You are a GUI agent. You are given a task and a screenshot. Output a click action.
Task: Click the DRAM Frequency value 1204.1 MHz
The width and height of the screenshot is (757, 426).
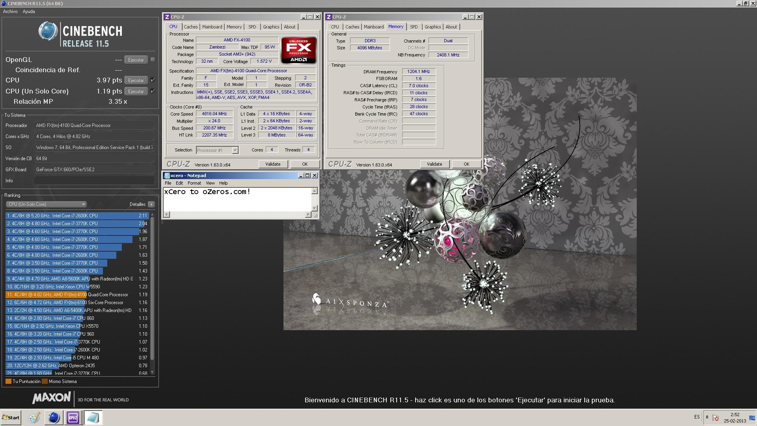pos(419,72)
